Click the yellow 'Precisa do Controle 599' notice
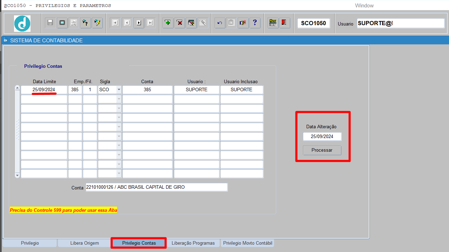The width and height of the screenshot is (449, 252). pos(63,210)
